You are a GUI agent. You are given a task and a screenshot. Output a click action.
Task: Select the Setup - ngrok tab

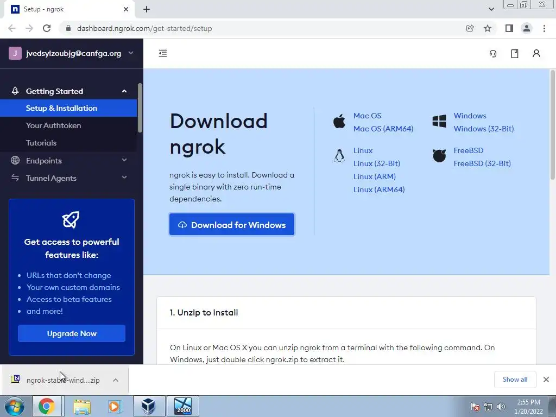[x=69, y=10]
